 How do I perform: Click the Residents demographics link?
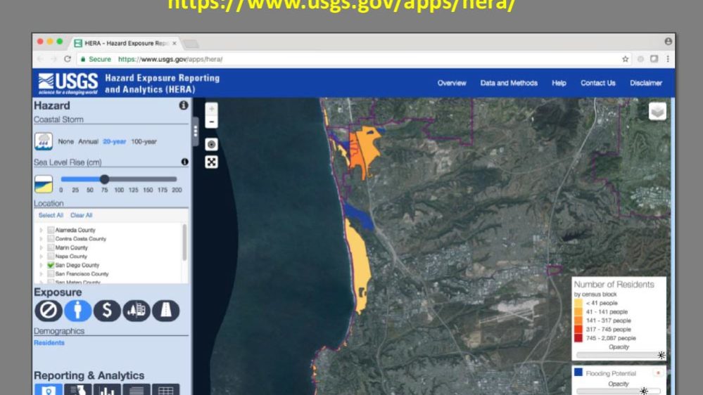coord(49,342)
